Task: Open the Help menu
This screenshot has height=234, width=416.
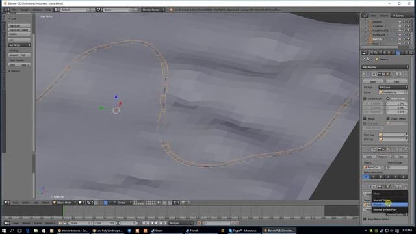Action: click(48, 10)
